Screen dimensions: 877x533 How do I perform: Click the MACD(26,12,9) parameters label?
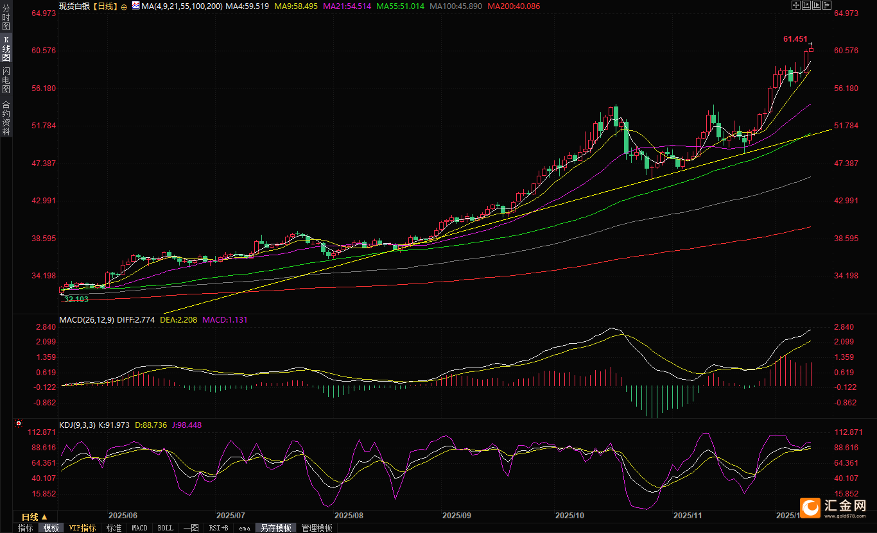point(87,319)
